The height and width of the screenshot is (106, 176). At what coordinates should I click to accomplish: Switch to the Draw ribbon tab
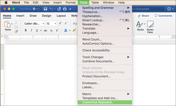pos(33,16)
